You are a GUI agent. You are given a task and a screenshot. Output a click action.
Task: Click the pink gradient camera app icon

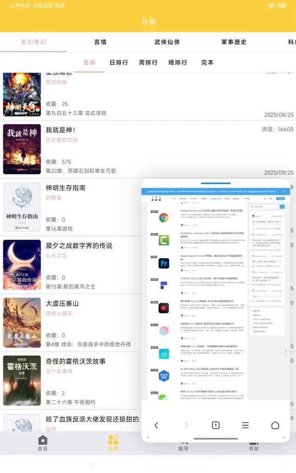click(x=164, y=331)
